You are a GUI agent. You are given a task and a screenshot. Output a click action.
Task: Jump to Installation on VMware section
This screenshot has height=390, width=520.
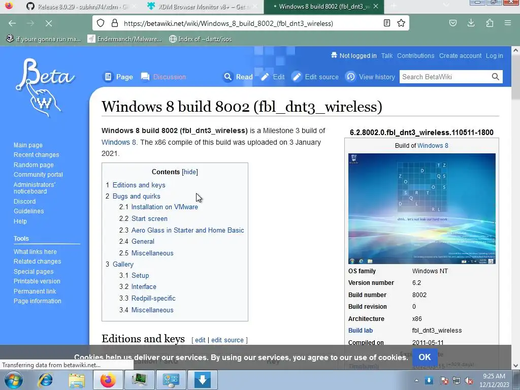165,207
